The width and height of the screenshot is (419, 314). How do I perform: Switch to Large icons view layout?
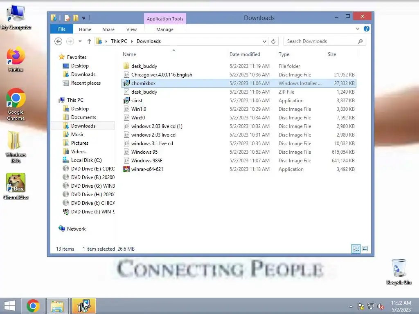[x=365, y=249]
